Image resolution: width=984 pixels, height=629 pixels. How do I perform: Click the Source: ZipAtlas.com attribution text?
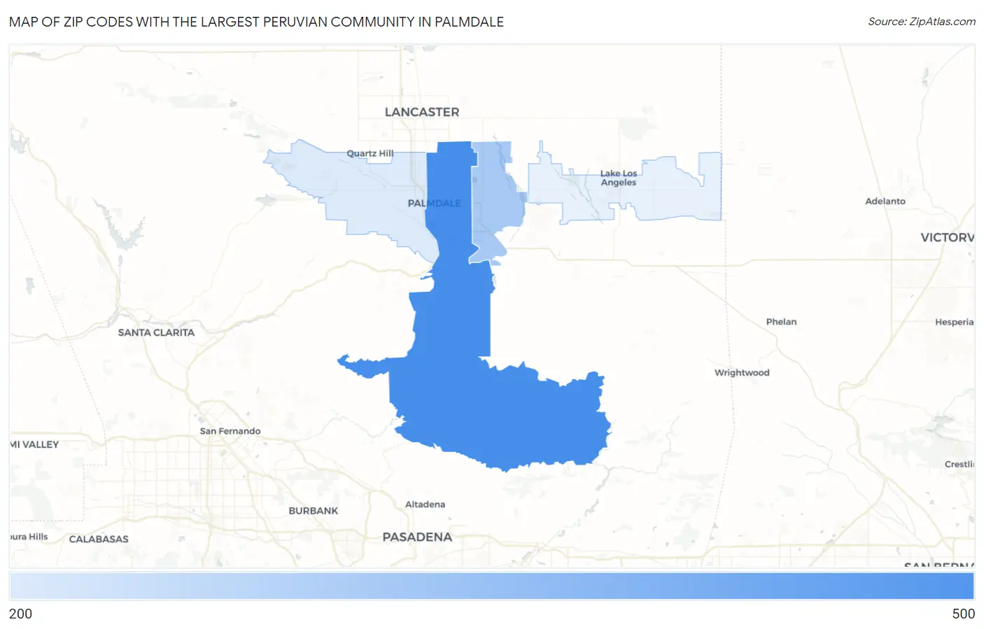point(922,22)
